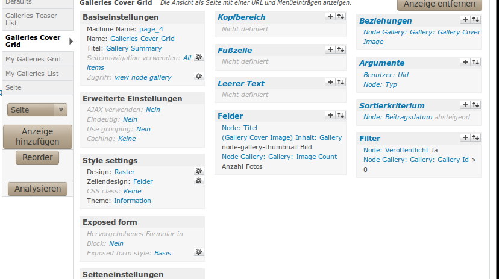The height and width of the screenshot is (279, 499).
Task: Click the add icon for Fußzeile
Action: click(330, 50)
